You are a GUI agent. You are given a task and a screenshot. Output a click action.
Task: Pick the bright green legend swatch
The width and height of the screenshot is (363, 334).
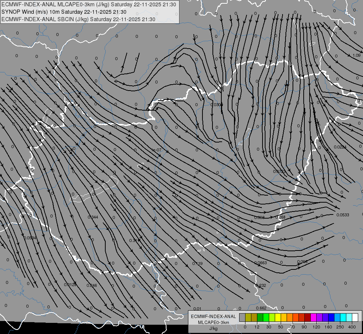[266, 318]
